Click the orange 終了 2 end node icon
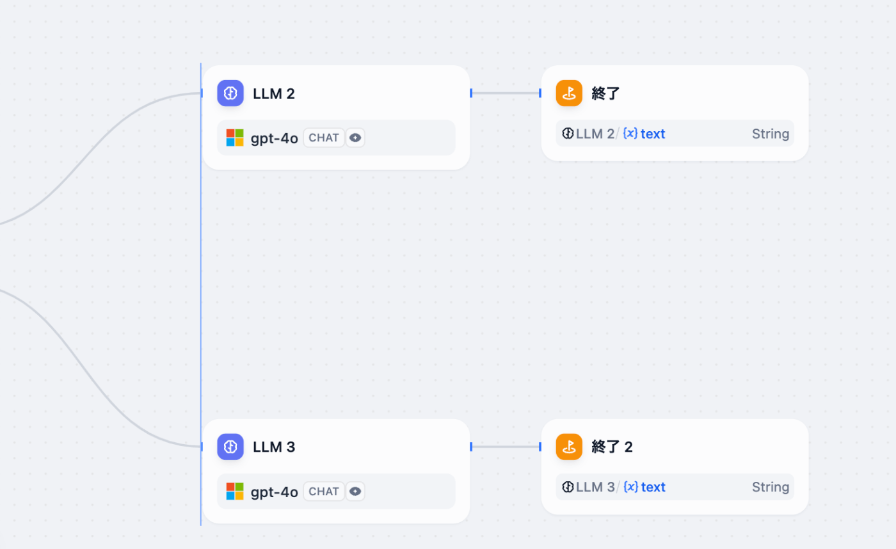The width and height of the screenshot is (896, 549). [x=569, y=447]
